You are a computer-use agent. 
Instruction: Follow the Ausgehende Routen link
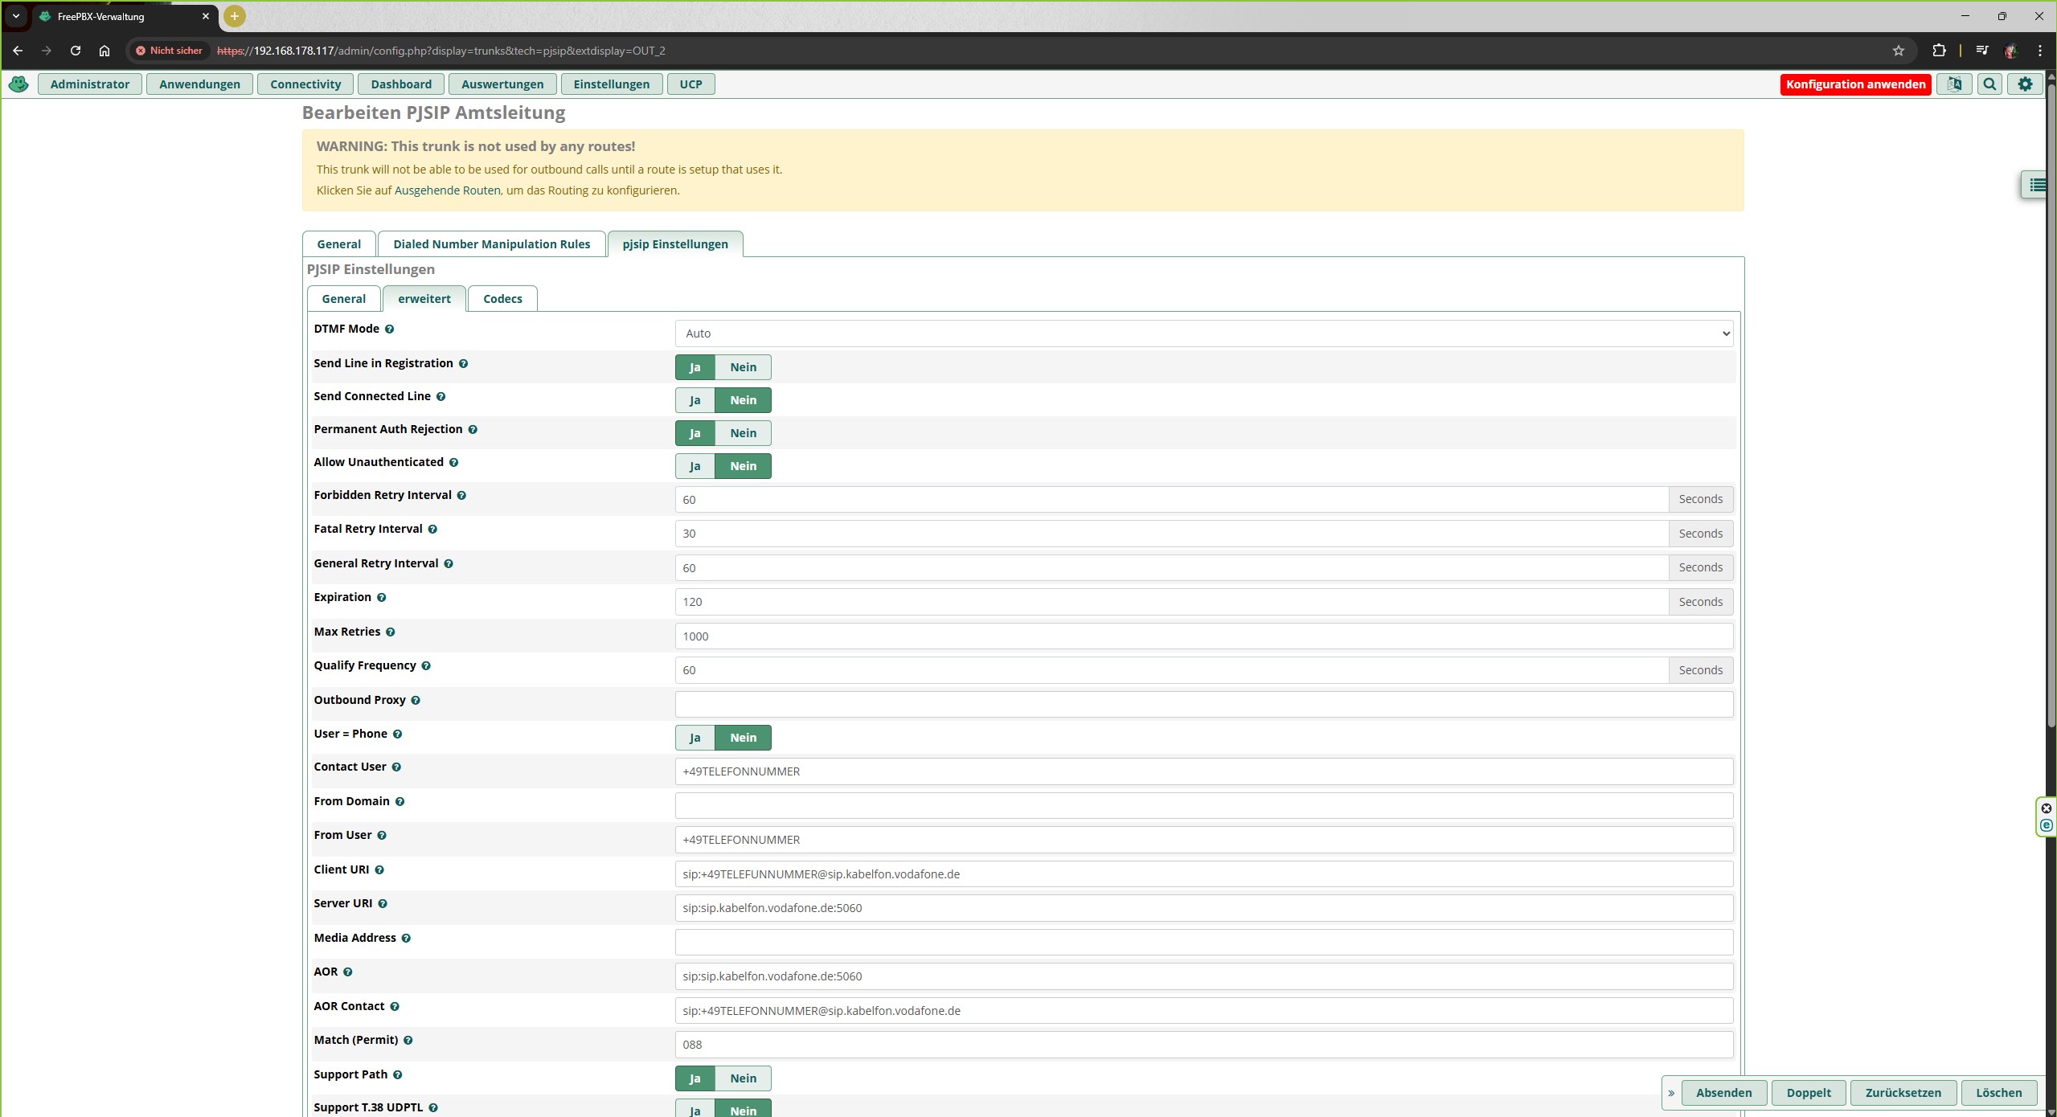point(447,190)
